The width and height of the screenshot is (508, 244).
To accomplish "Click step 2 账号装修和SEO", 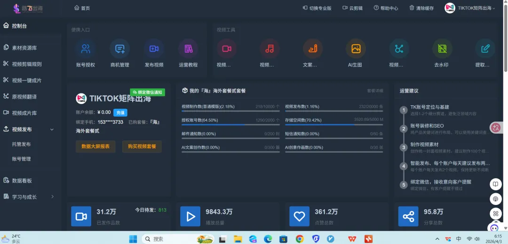I will coord(427,126).
